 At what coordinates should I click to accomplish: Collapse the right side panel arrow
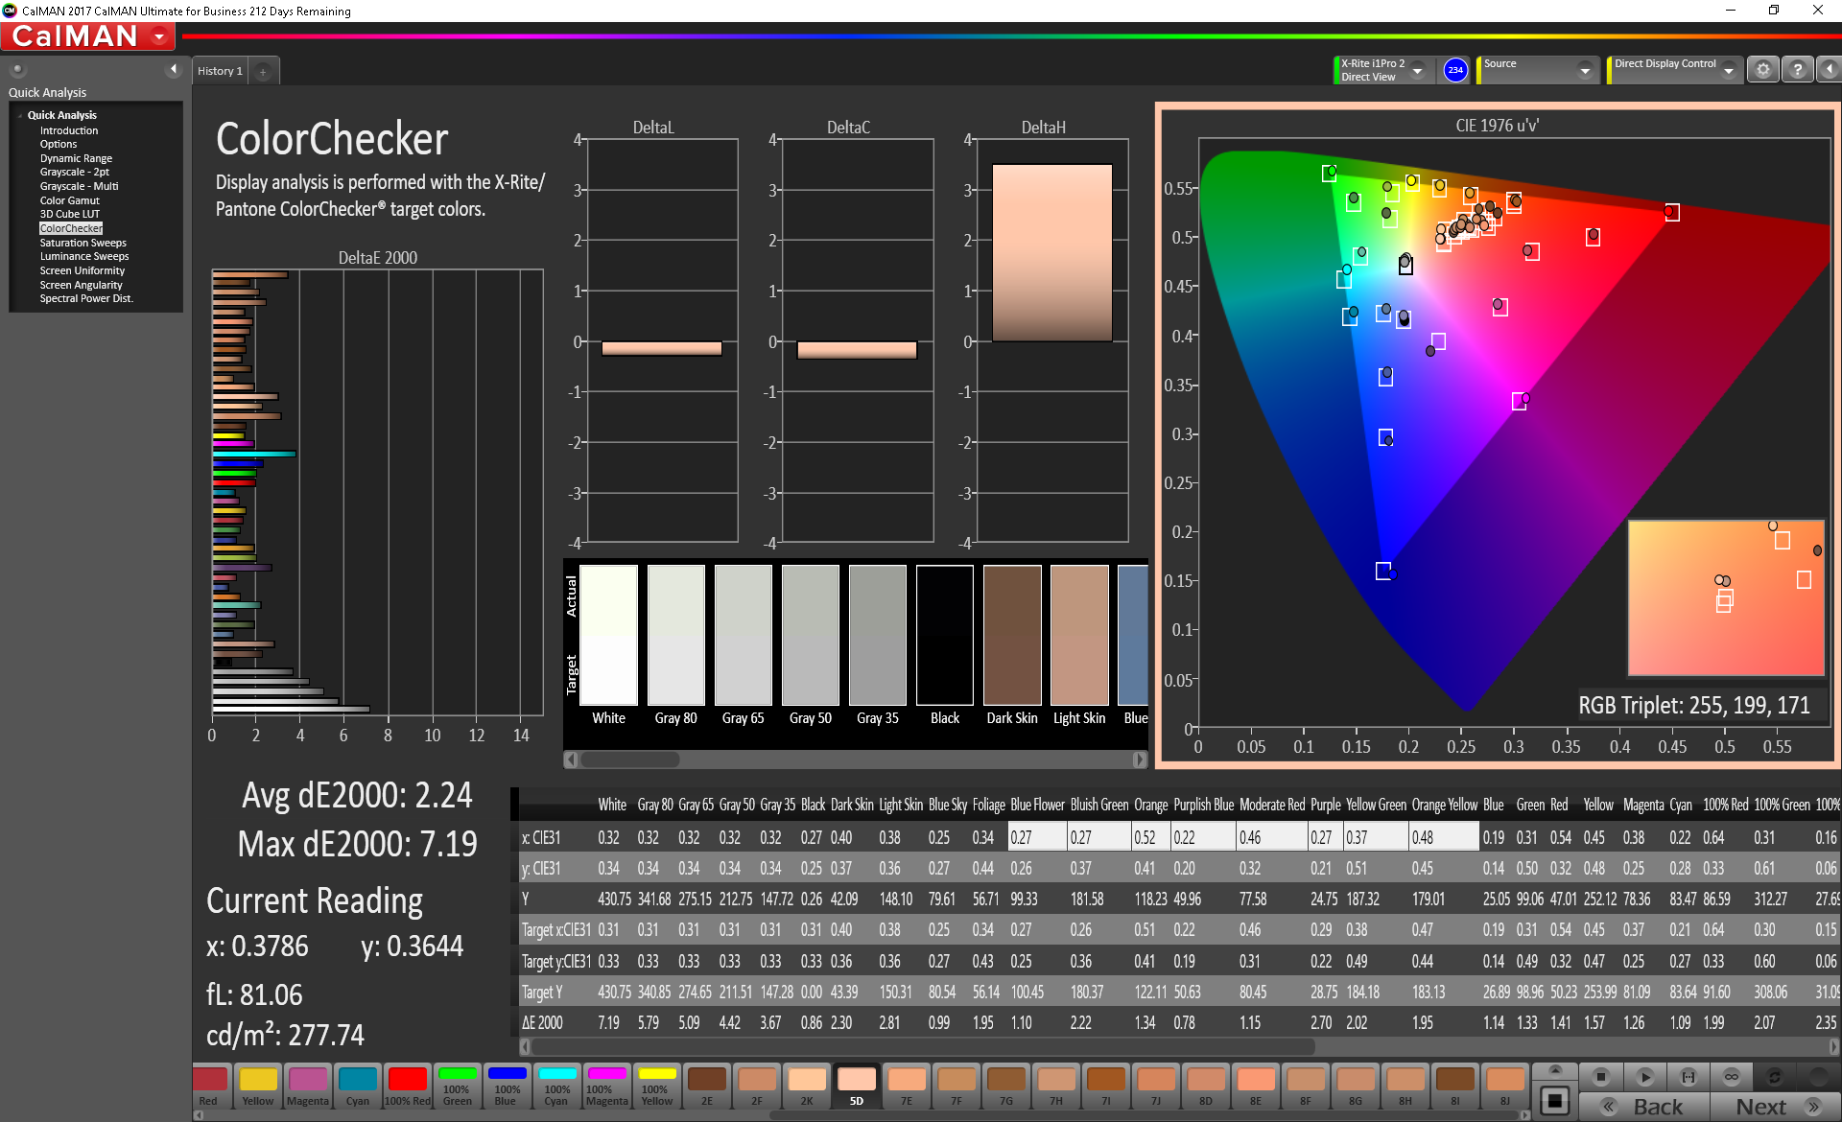point(1830,70)
